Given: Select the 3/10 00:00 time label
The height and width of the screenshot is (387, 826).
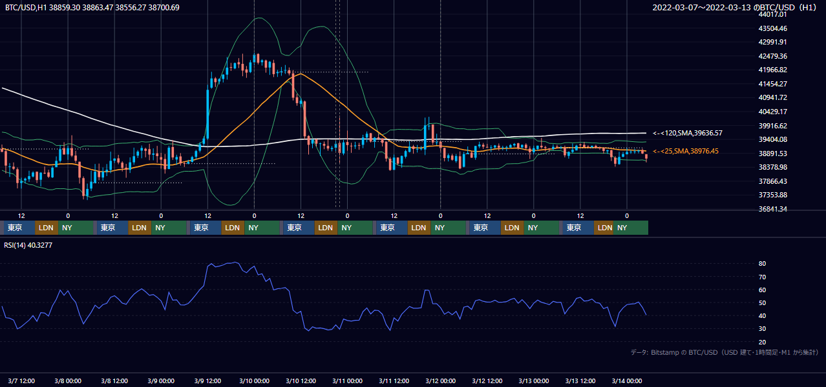Looking at the screenshot, I should tap(254, 381).
